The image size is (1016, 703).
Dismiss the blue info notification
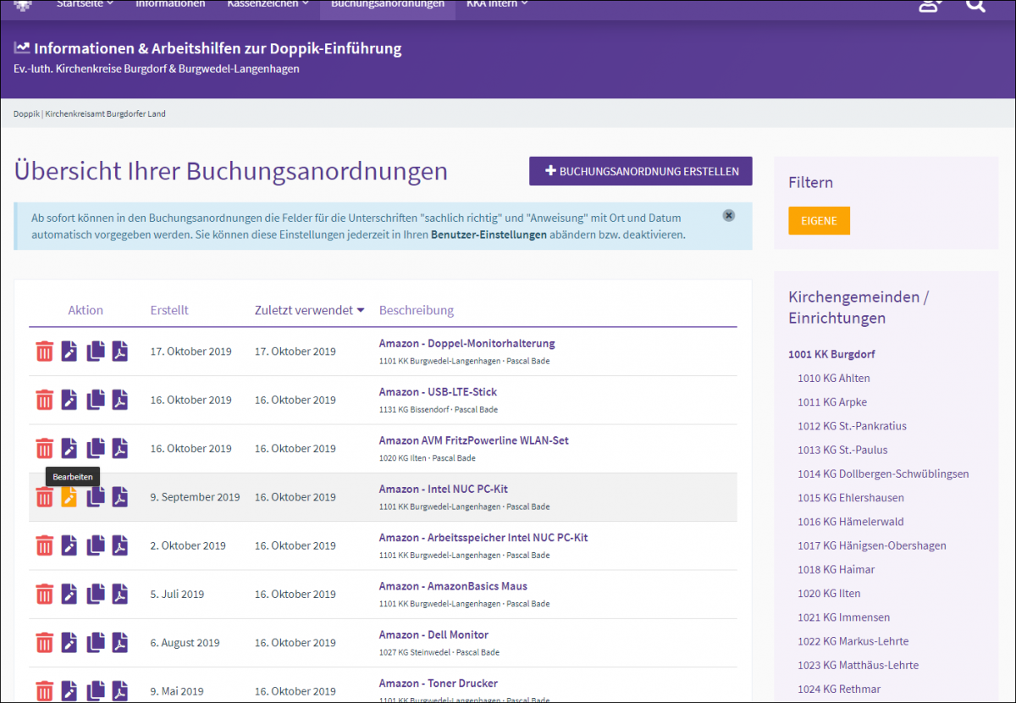pyautogui.click(x=729, y=215)
